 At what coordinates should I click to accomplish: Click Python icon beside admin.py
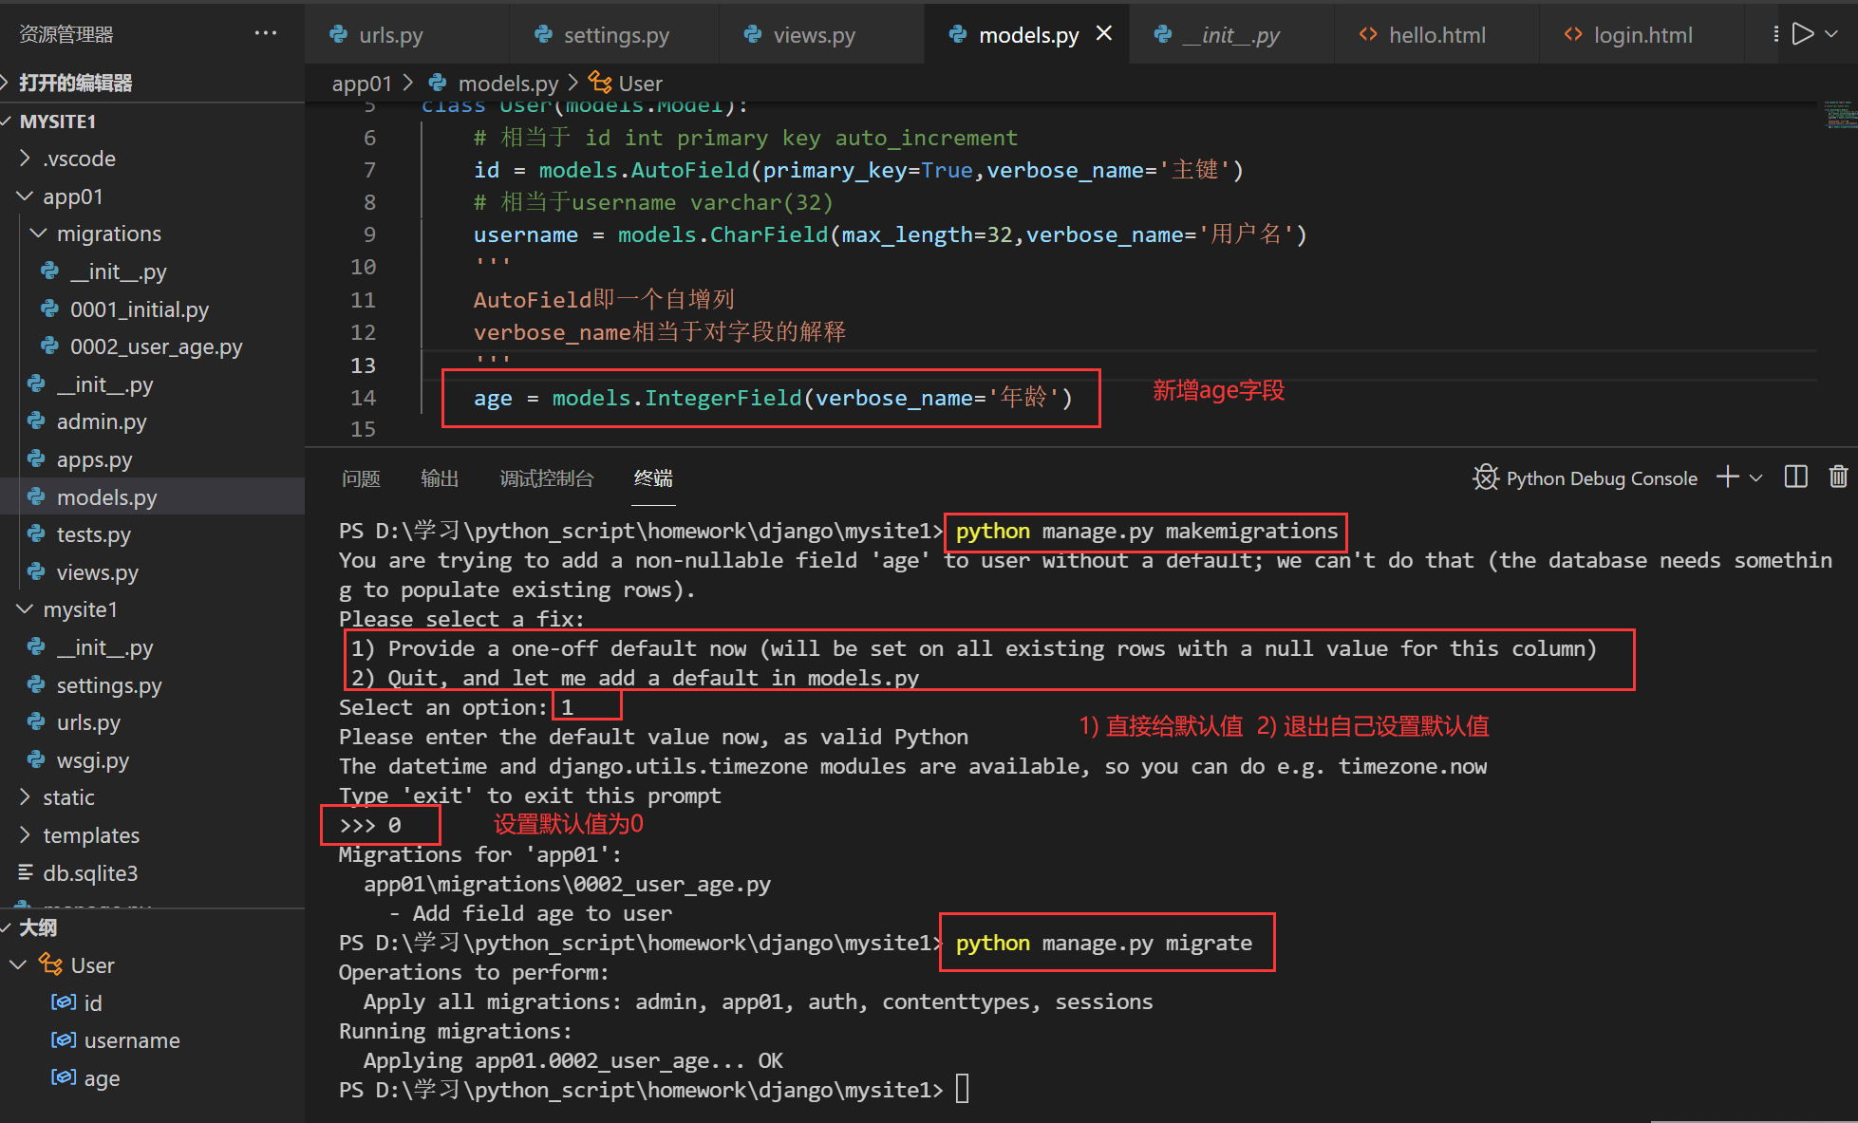click(36, 421)
